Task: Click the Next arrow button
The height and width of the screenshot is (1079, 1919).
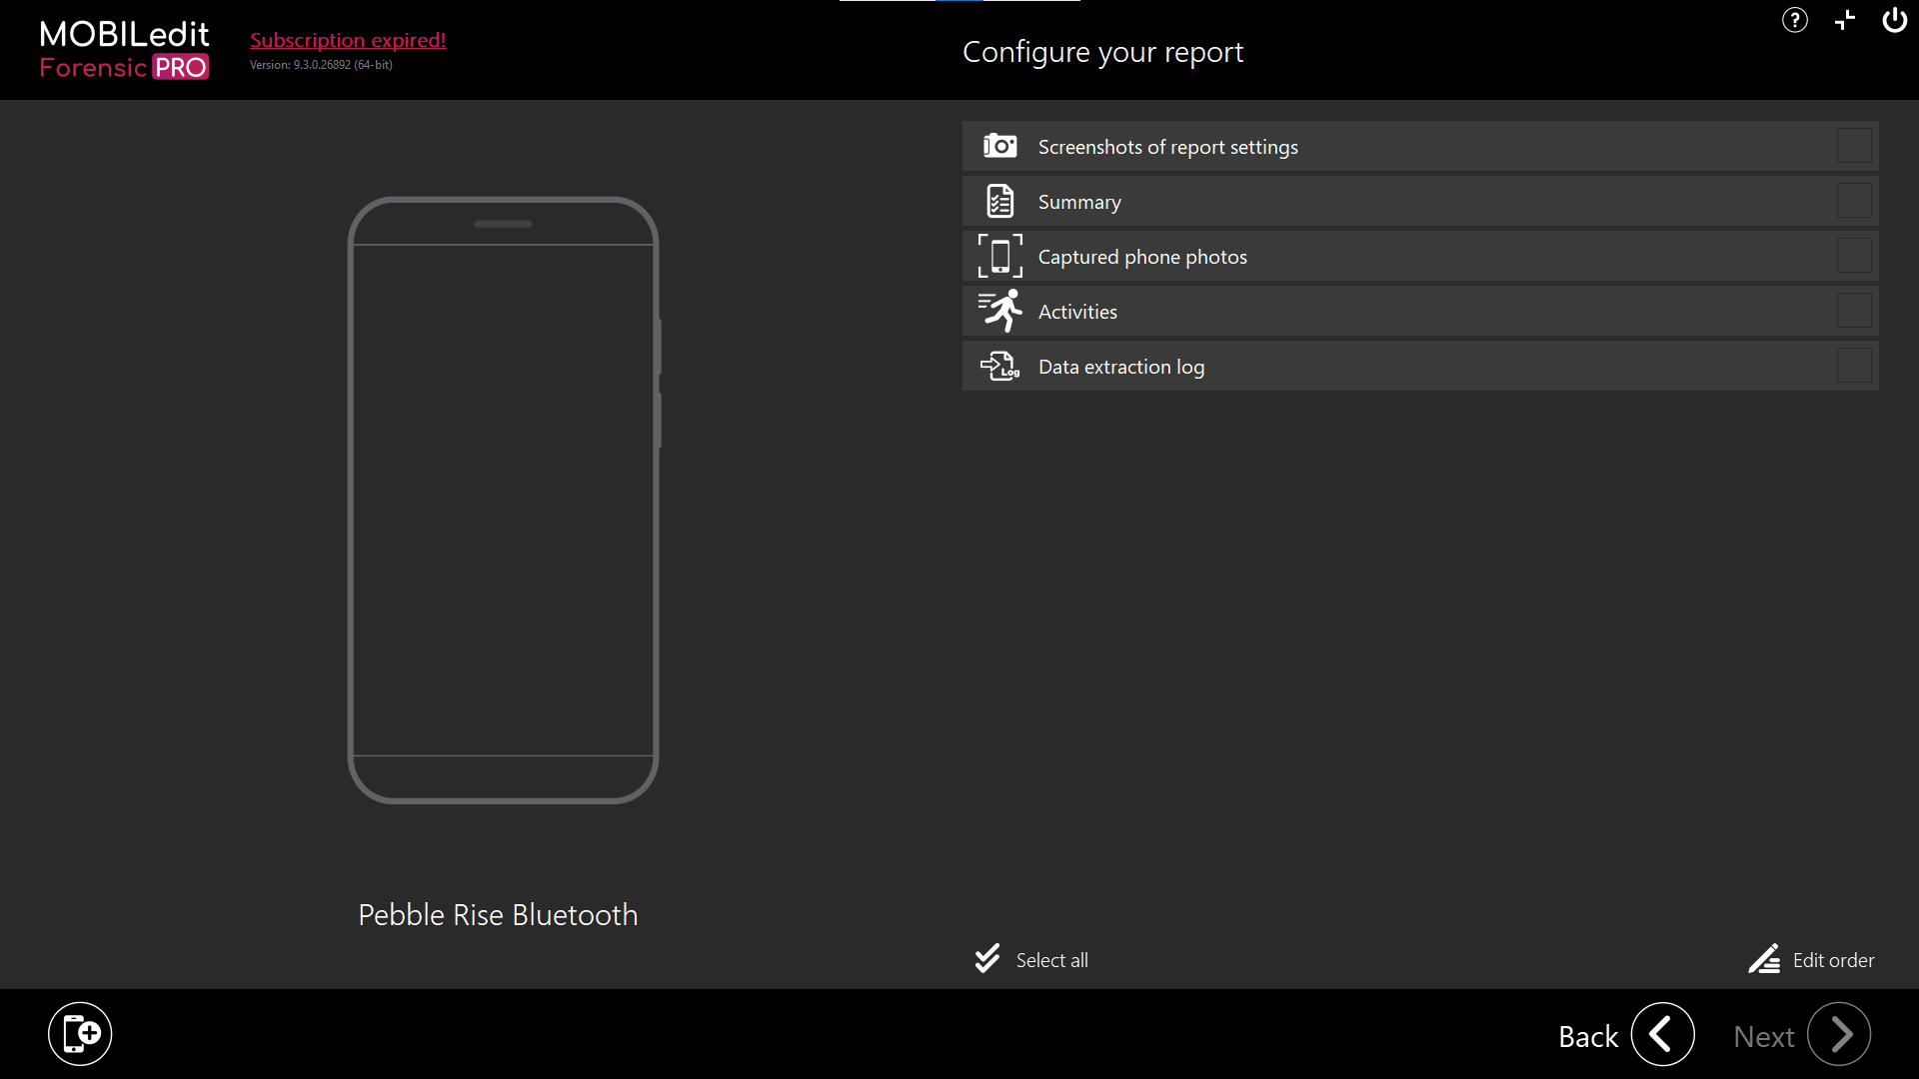Action: click(1838, 1035)
